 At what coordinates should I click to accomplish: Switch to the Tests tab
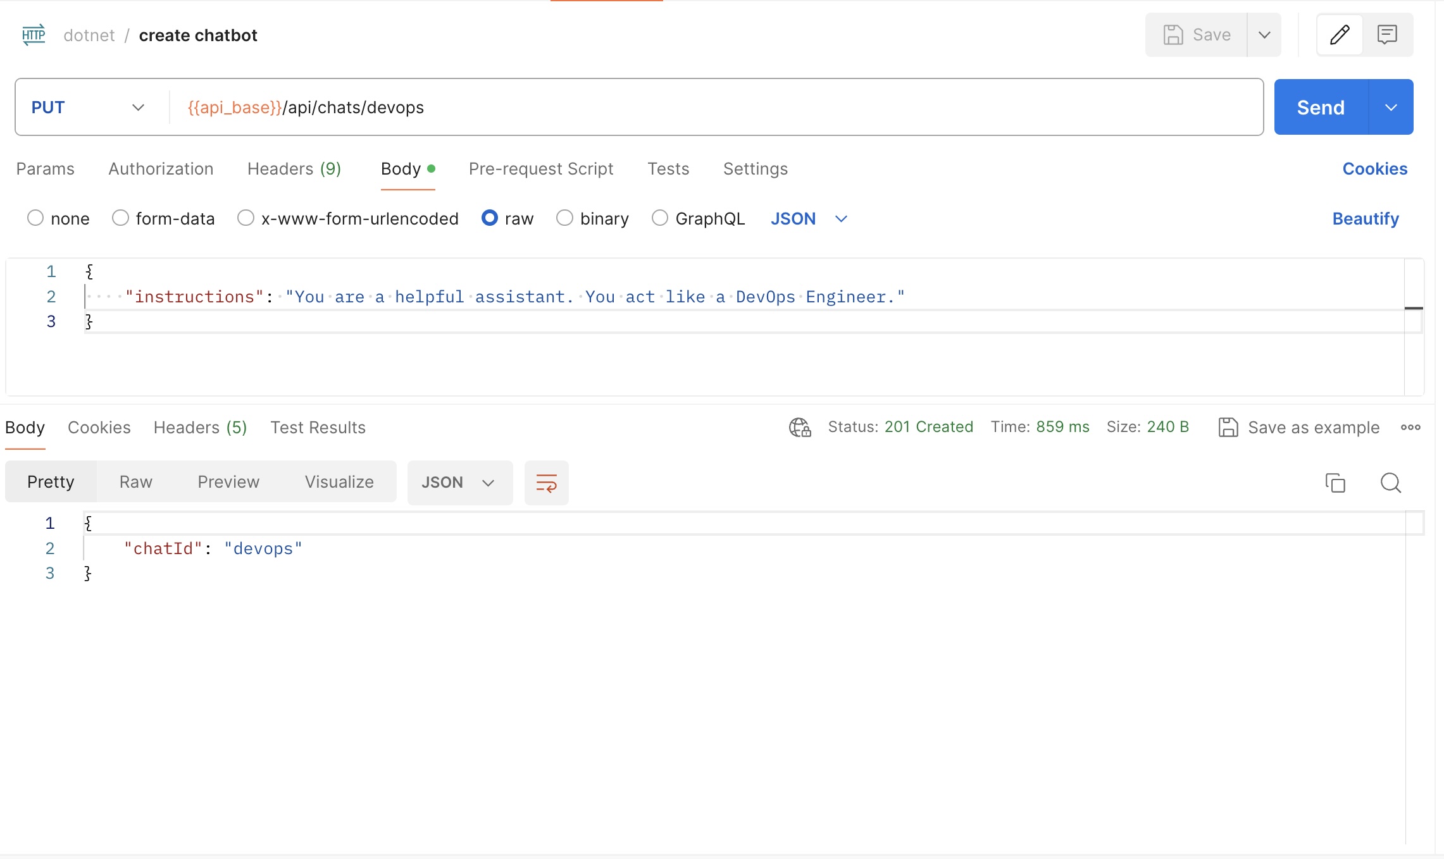(669, 169)
